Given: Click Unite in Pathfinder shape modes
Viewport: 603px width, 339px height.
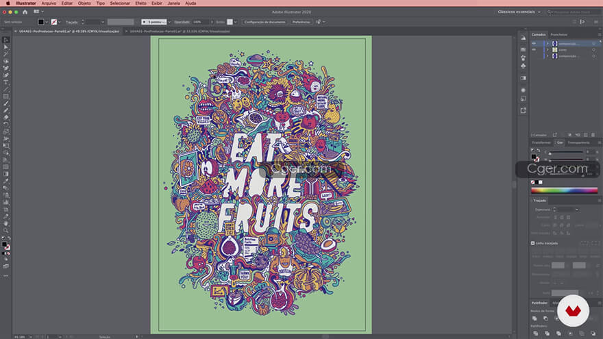Looking at the screenshot, I should (x=534, y=318).
